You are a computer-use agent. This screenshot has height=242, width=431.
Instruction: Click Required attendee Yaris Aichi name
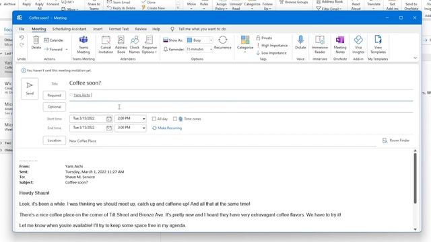pyautogui.click(x=81, y=95)
